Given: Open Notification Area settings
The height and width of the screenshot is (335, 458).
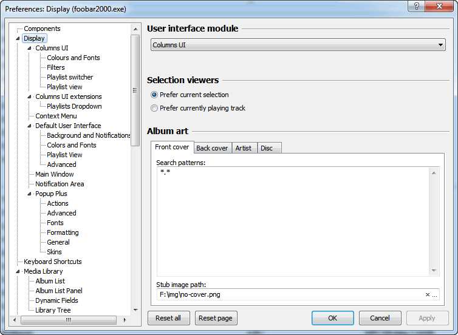Looking at the screenshot, I should coord(60,184).
